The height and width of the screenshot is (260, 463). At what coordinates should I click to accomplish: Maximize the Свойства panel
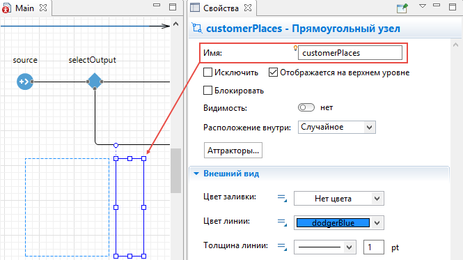tap(453, 7)
